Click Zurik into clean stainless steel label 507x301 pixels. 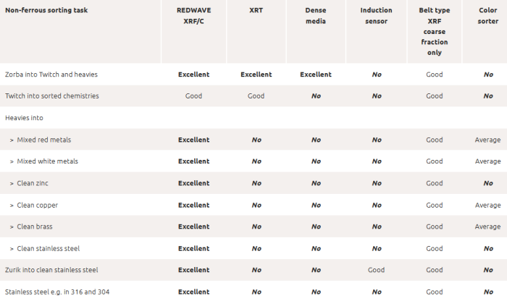click(51, 270)
